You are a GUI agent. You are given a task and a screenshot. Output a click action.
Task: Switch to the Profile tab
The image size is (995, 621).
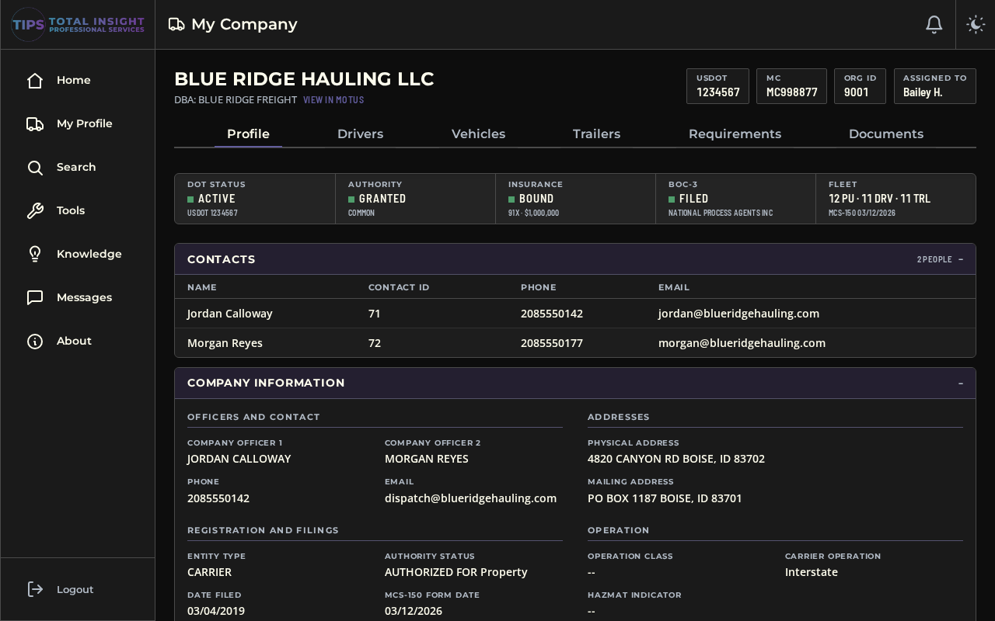(x=248, y=134)
